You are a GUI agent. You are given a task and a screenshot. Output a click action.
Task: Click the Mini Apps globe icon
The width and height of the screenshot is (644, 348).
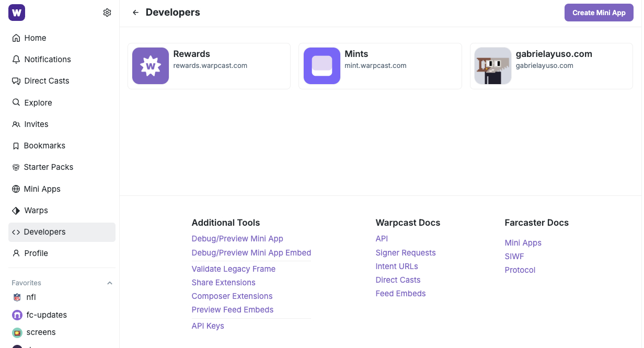[x=16, y=189]
